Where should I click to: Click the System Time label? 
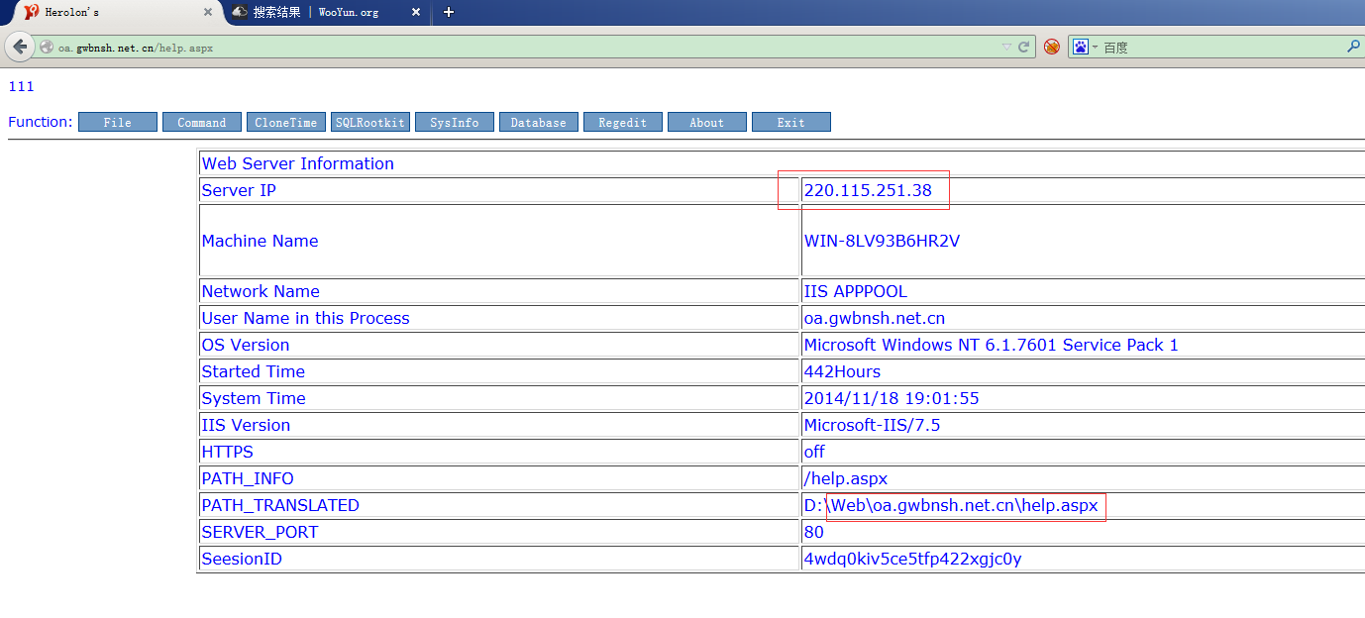(x=254, y=398)
